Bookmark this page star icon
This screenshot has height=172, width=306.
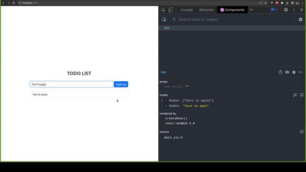pos(265,3)
